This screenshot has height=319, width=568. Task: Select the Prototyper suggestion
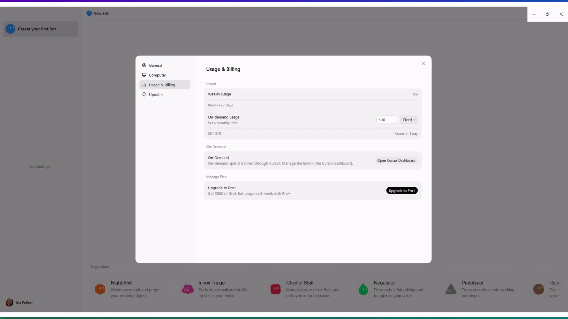479,289
